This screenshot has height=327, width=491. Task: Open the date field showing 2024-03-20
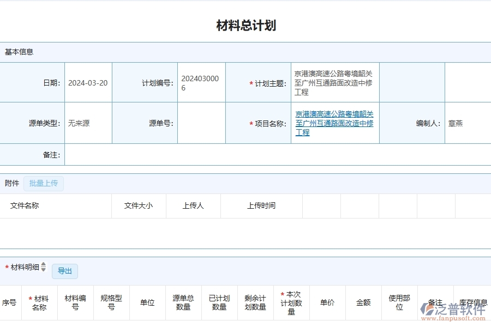pyautogui.click(x=88, y=82)
